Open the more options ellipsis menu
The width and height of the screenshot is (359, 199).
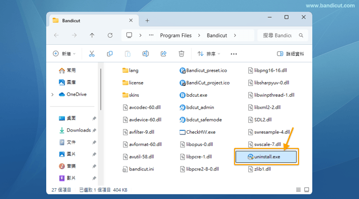tap(234, 54)
